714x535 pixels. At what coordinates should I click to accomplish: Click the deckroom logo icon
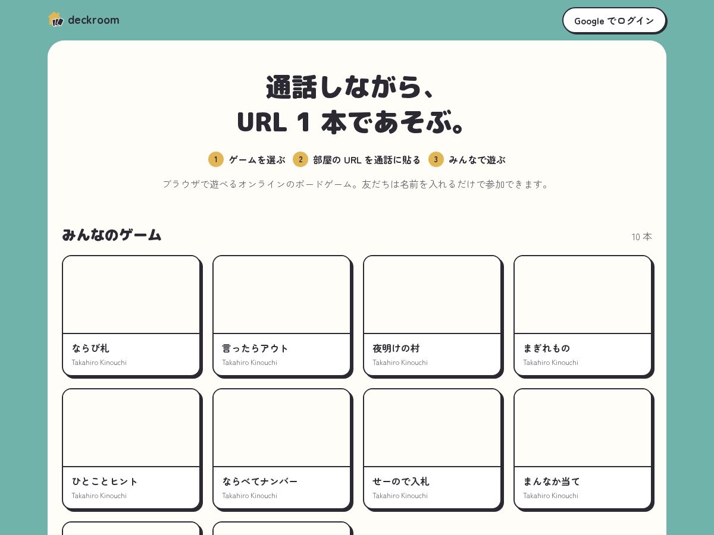point(56,20)
